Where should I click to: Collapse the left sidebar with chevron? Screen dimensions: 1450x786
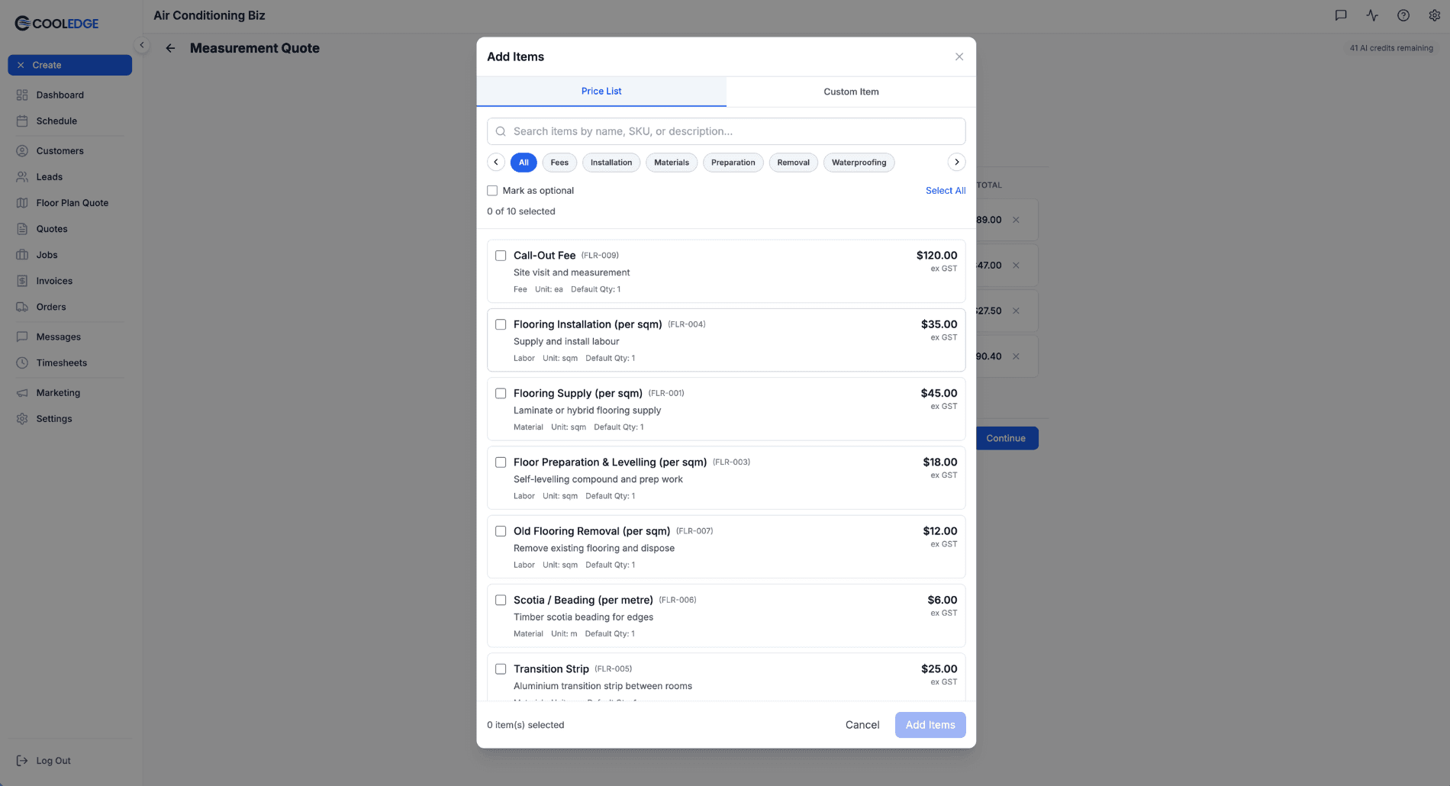coord(142,45)
